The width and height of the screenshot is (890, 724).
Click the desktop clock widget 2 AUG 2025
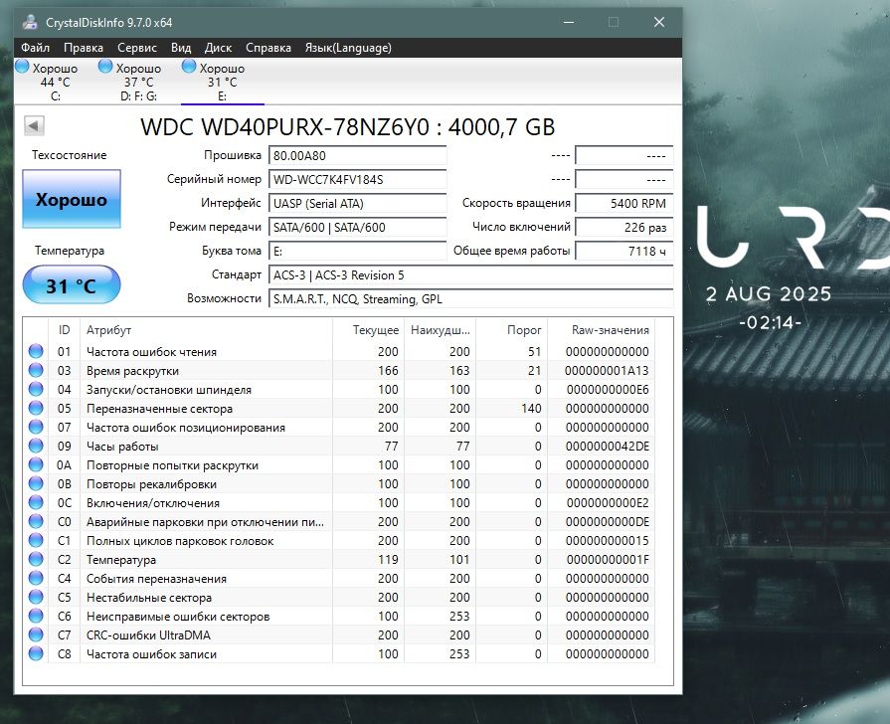point(769,294)
